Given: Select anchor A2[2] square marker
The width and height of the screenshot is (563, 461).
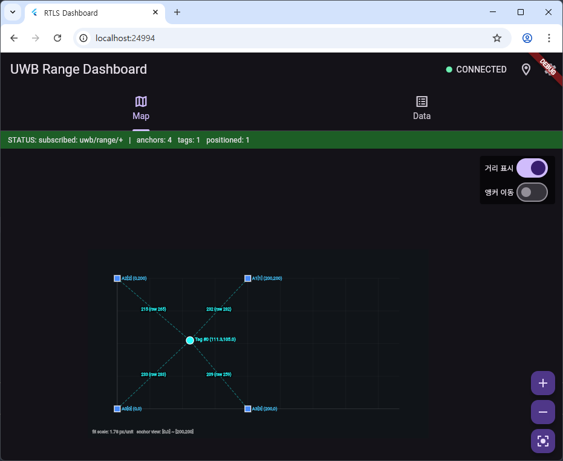Looking at the screenshot, I should [x=117, y=279].
